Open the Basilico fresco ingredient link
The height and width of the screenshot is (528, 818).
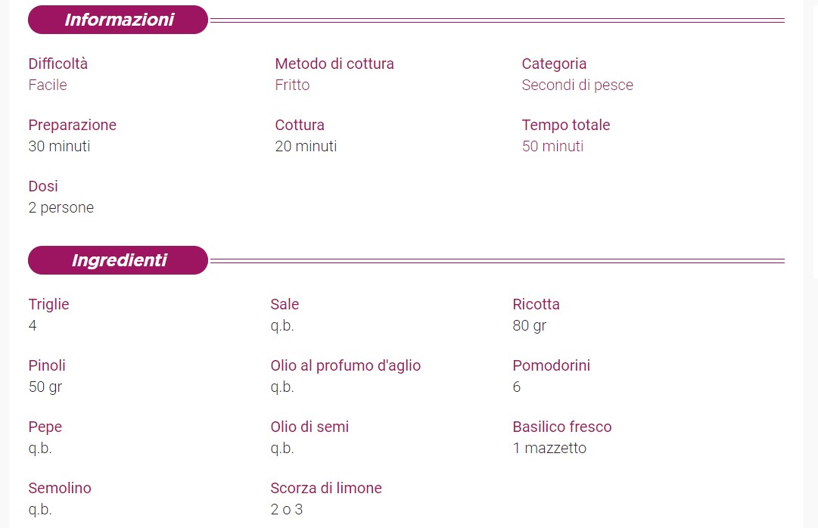(x=561, y=427)
